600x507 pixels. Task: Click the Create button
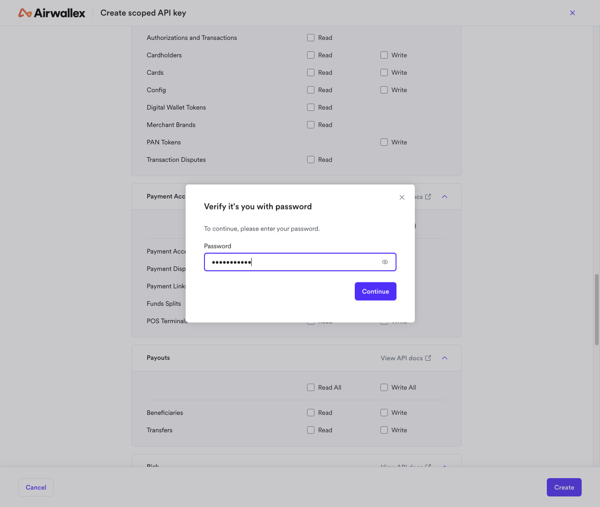564,487
